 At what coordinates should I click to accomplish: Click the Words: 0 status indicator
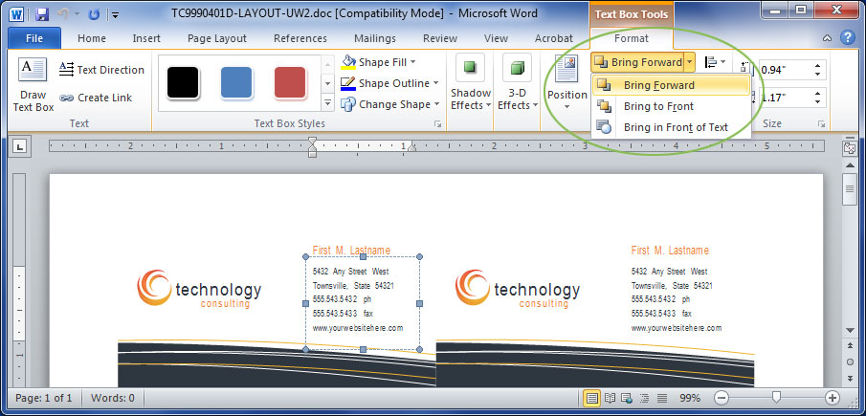pyautogui.click(x=113, y=398)
